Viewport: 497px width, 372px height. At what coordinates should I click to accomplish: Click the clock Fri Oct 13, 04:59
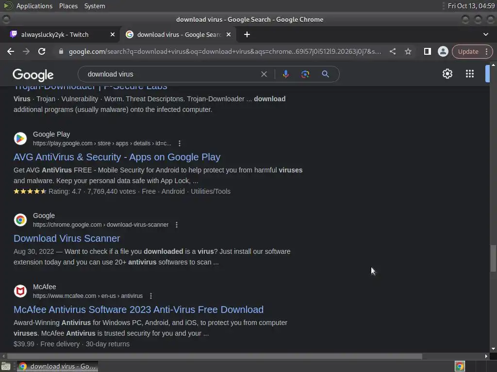[471, 6]
